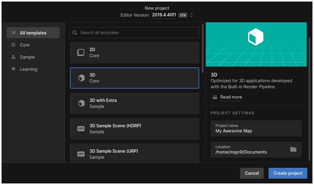Click the Learning graduation cap icon
This screenshot has width=314, height=185.
[13, 69]
